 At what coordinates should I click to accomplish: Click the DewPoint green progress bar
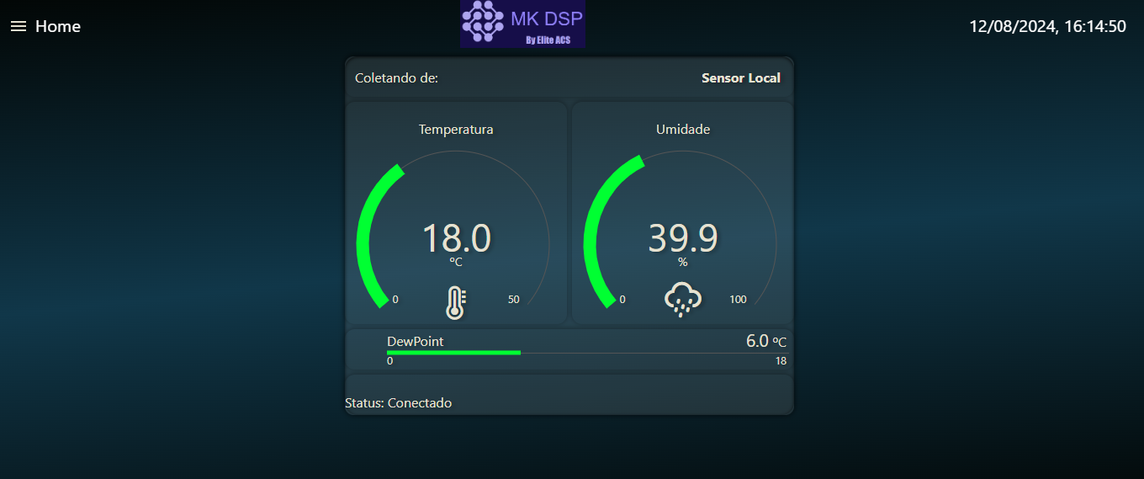click(x=453, y=352)
